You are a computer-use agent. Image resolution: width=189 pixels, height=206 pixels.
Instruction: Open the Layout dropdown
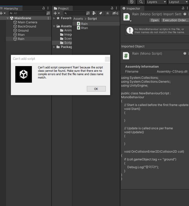[178, 2]
